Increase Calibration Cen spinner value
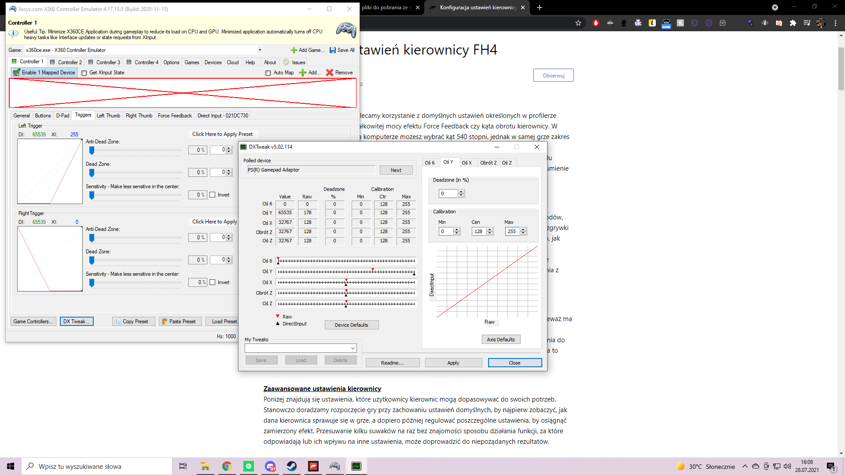The height and width of the screenshot is (475, 845). pos(490,230)
